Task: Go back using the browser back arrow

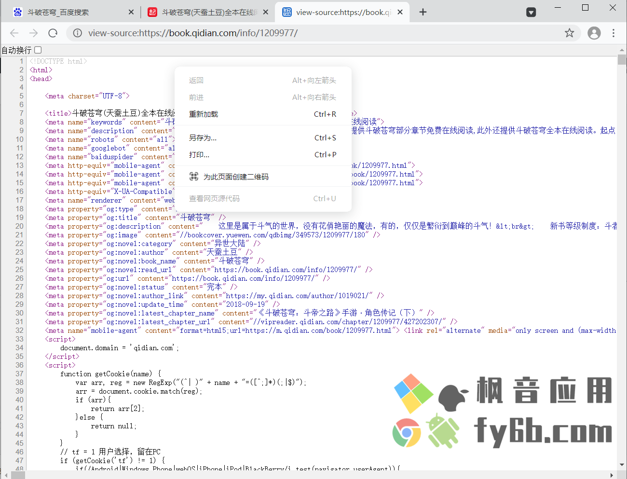Action: pos(14,33)
